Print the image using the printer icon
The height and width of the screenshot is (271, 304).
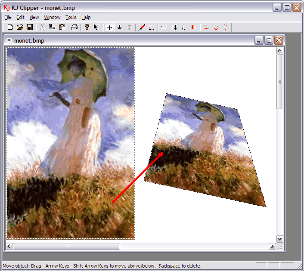click(74, 27)
